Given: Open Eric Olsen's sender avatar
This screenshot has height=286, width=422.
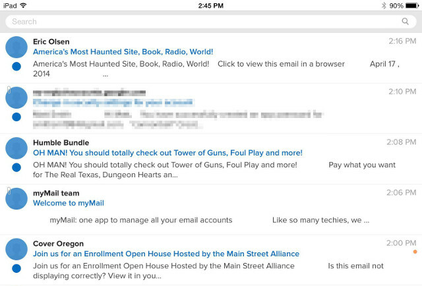Looking at the screenshot, I should (16, 47).
